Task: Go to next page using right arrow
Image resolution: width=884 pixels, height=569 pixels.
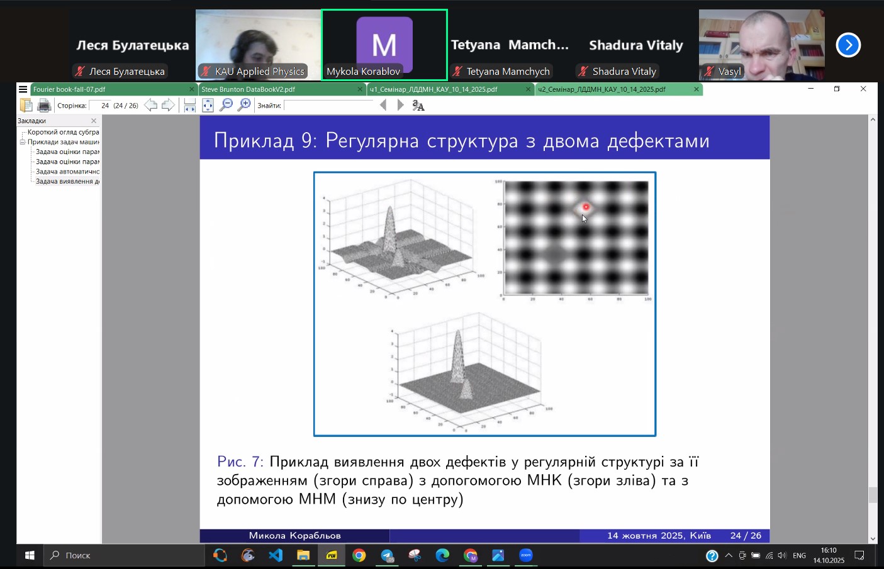Action: pyautogui.click(x=168, y=106)
